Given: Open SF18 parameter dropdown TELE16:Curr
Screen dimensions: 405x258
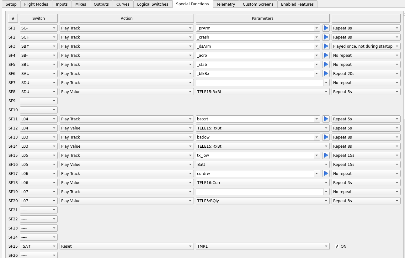Looking at the screenshot, I should (263, 183).
